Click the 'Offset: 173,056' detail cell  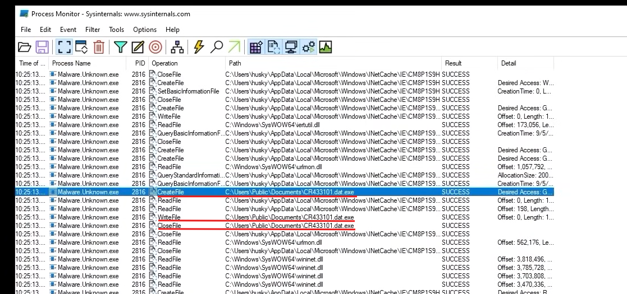click(525, 125)
